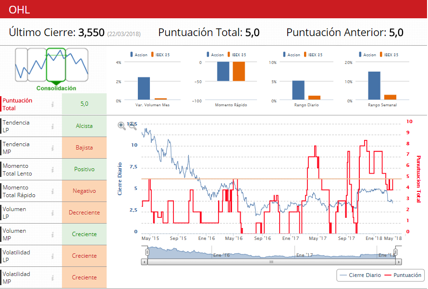Viewport: 428px width, 289px height.
Task: Click the zoom in magnifier icon
Action: point(122,126)
